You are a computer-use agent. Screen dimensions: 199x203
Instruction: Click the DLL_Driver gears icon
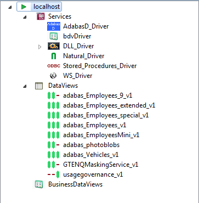click(54, 46)
